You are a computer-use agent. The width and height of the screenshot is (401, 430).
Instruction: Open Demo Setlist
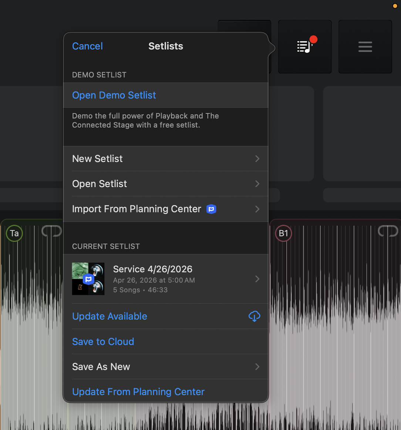[x=166, y=95]
